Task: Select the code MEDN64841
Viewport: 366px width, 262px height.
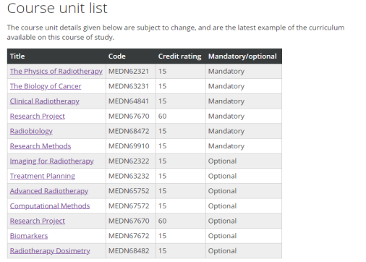Action: [x=129, y=101]
